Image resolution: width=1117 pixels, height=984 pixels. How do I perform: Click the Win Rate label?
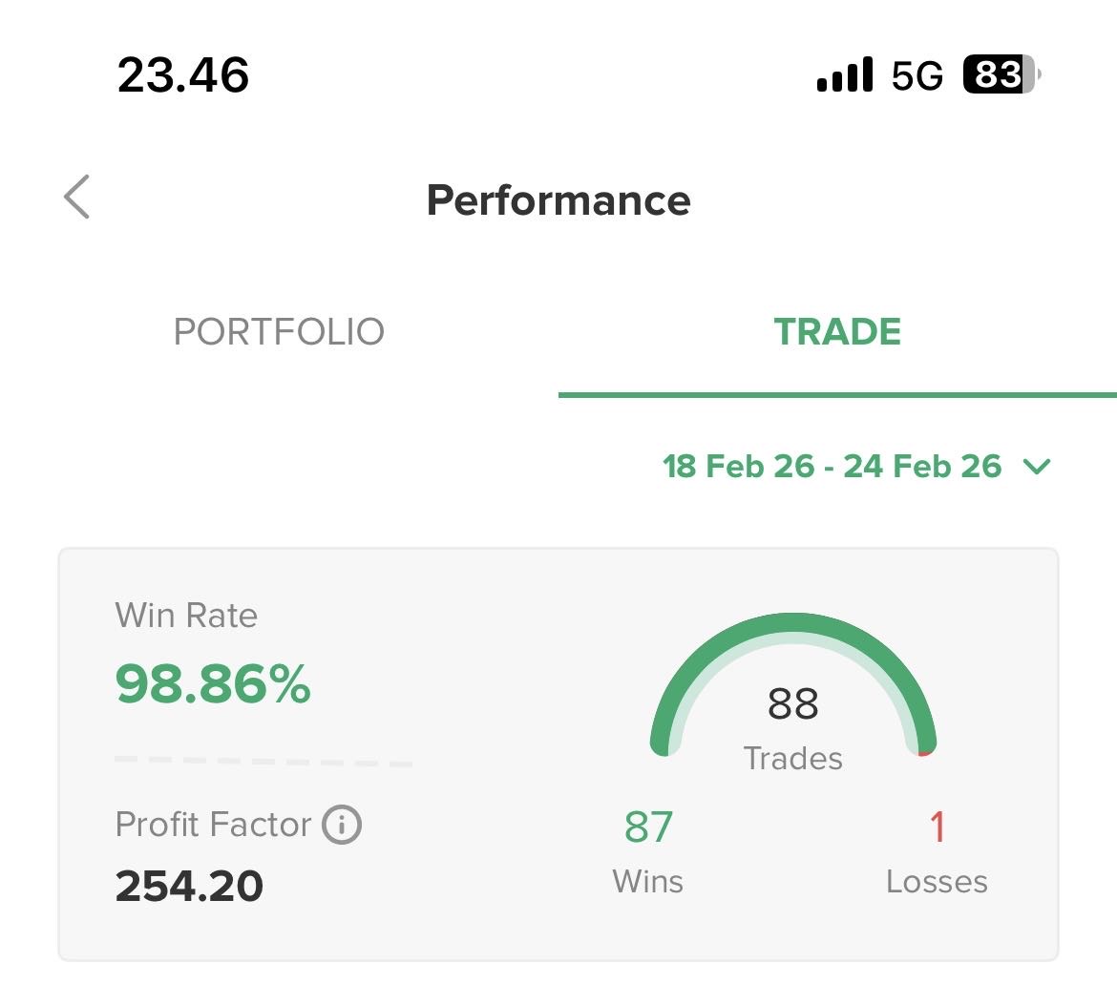click(x=186, y=616)
